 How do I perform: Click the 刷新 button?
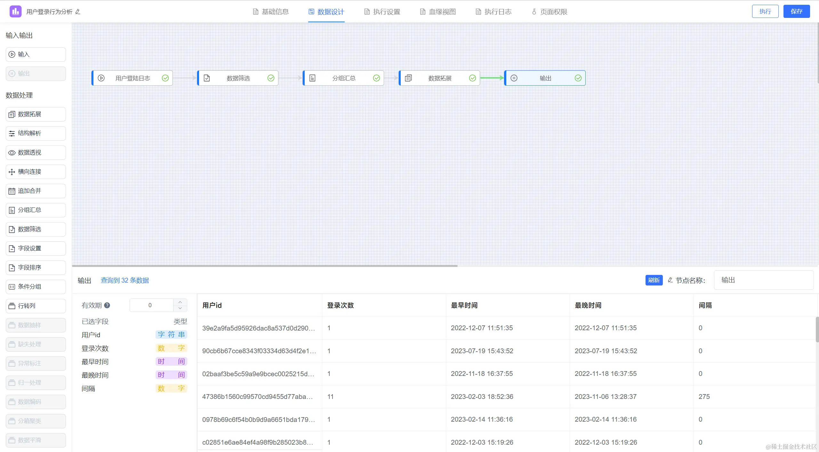[x=654, y=280]
